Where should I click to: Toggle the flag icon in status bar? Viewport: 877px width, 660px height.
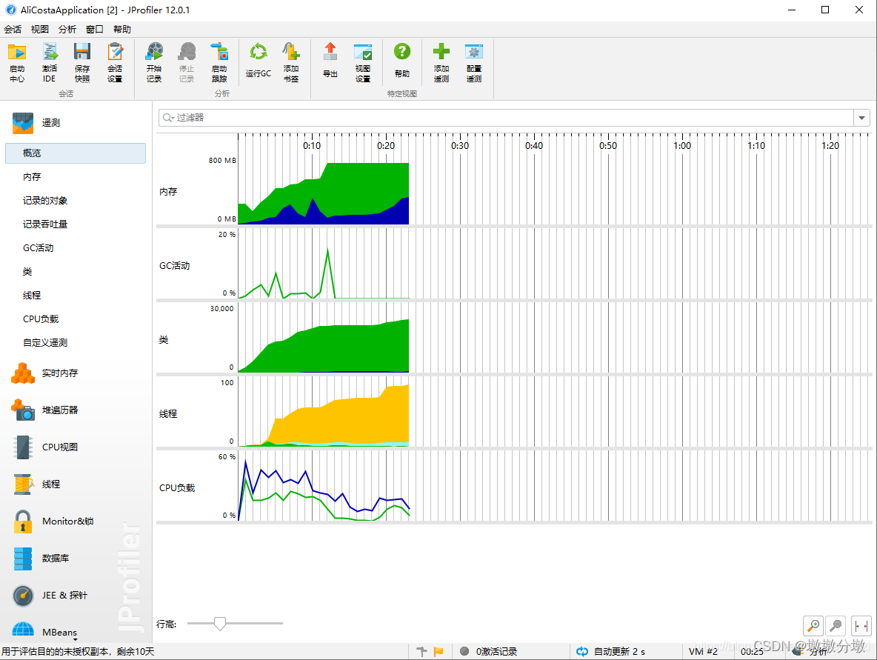coord(438,652)
